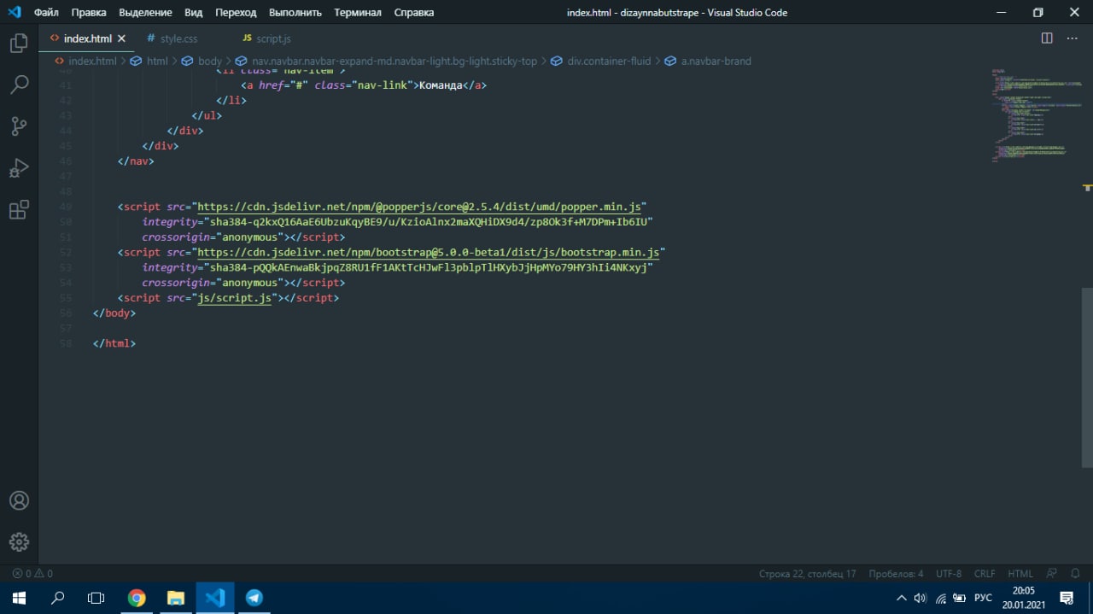
Task: Open the Task View button
Action: [96, 598]
